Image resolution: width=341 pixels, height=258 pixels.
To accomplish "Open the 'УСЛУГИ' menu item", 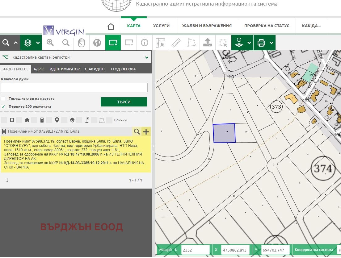I will tap(161, 26).
